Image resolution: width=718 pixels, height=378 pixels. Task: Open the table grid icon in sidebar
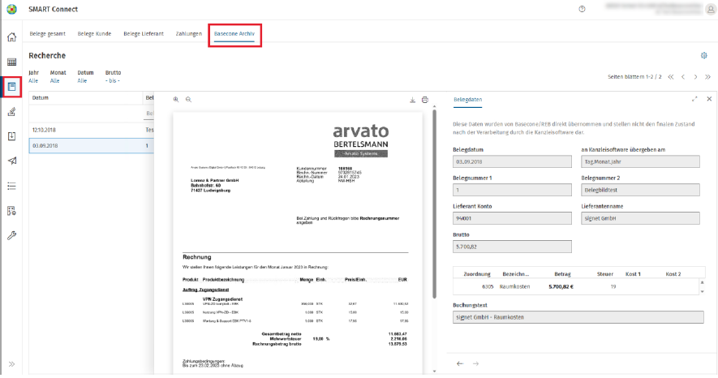point(12,62)
